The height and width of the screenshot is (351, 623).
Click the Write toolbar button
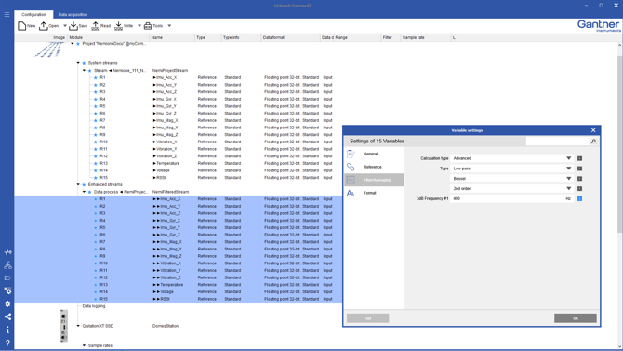pyautogui.click(x=124, y=26)
